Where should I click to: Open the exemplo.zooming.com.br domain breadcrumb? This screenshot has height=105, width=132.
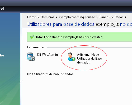click(x=77, y=17)
